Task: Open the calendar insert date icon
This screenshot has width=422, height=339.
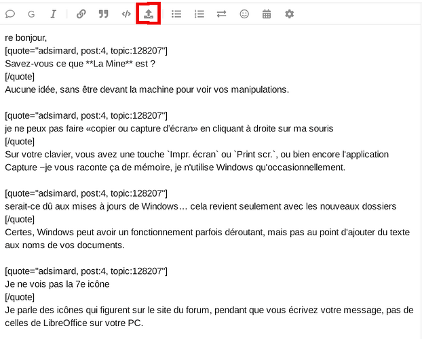Action: [x=267, y=14]
